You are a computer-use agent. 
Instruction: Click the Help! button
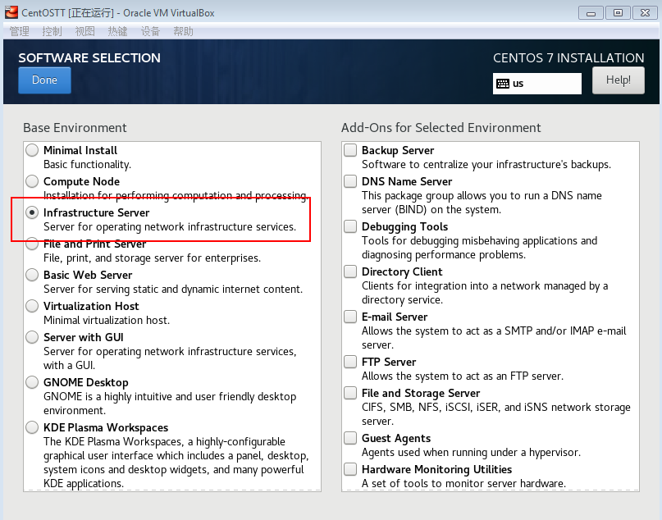tap(618, 80)
